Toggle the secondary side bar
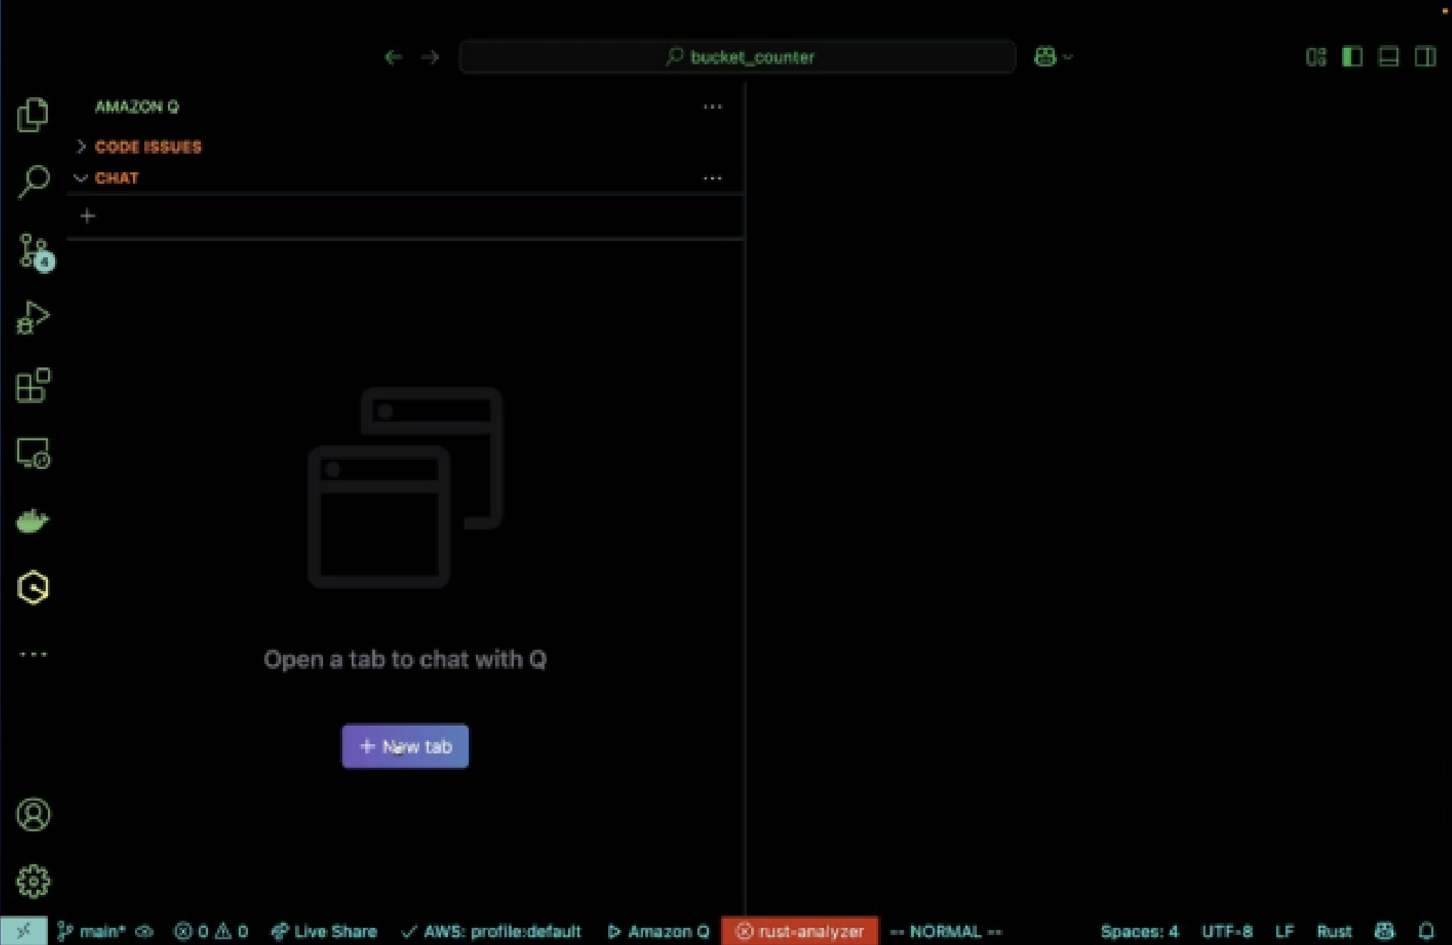Viewport: 1452px width, 945px height. tap(1425, 57)
